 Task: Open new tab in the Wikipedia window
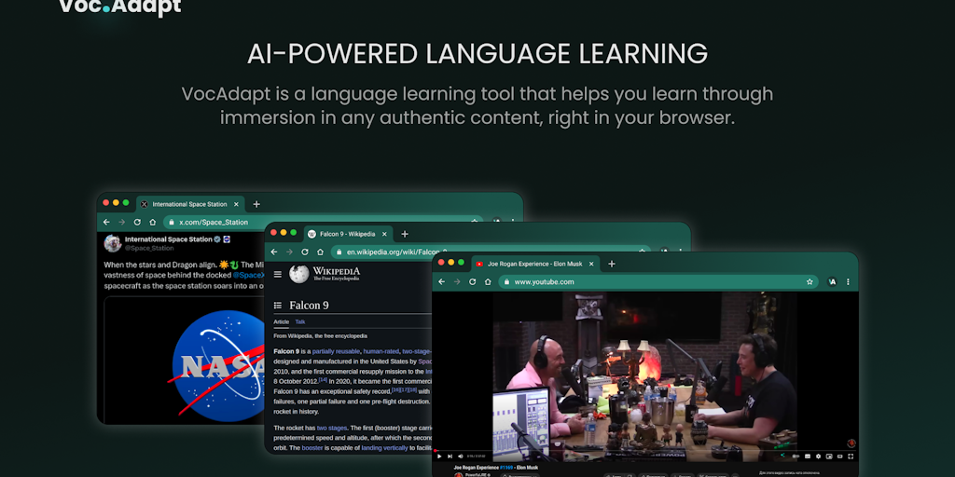tap(405, 234)
